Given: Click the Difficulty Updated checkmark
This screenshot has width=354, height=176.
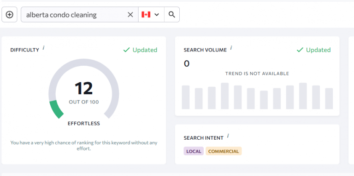Looking at the screenshot, I should 126,50.
